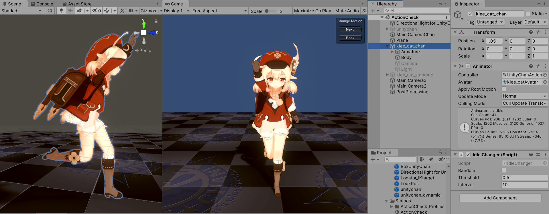This screenshot has height=214, width=549.
Task: Expand Armature in Hierarchy
Action: point(392,52)
